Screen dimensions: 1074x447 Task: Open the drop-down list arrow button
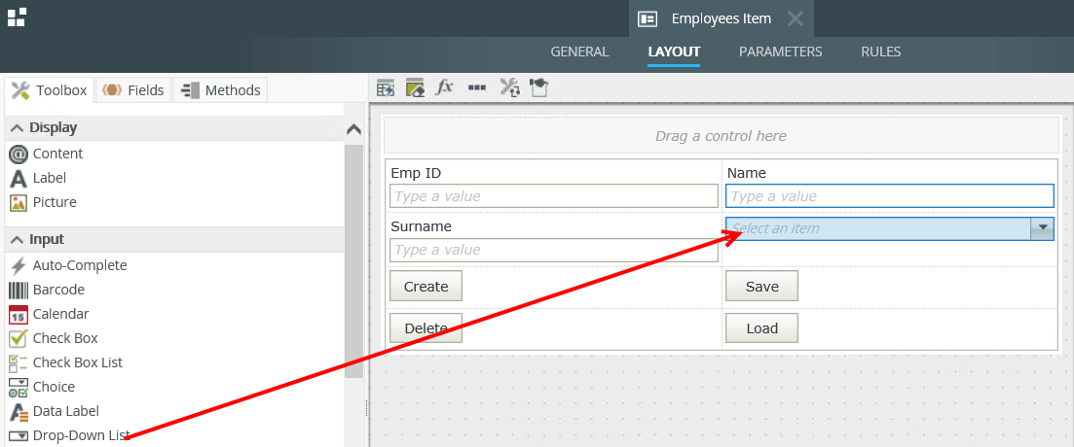(x=1043, y=228)
